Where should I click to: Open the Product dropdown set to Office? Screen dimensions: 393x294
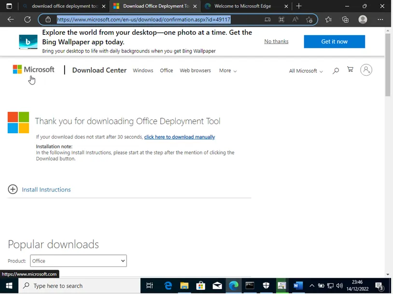pyautogui.click(x=78, y=261)
